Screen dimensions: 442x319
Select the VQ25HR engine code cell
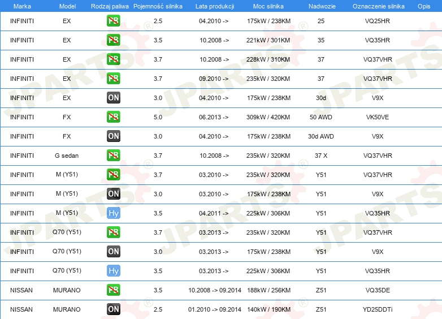(x=378, y=21)
